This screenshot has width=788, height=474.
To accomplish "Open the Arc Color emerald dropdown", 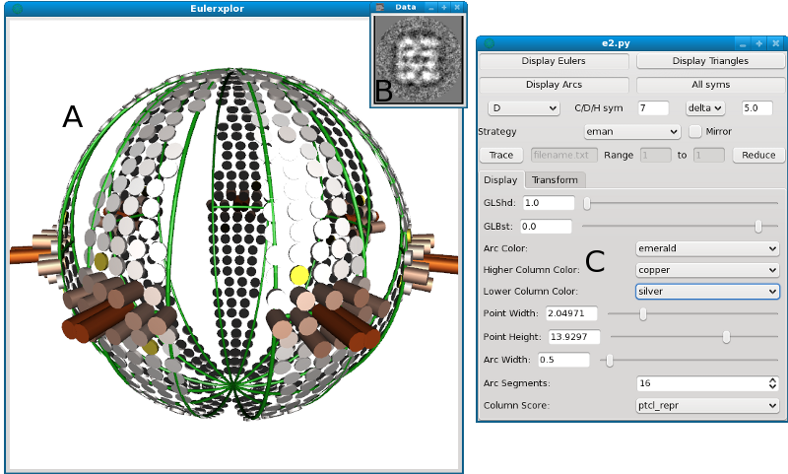I will pos(707,248).
